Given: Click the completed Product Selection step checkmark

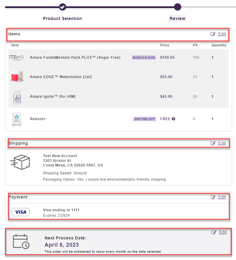Looking at the screenshot, I should (x=62, y=6).
